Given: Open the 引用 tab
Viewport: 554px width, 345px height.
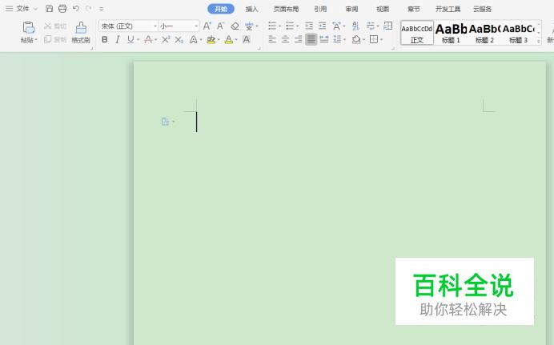Looking at the screenshot, I should click(x=320, y=9).
